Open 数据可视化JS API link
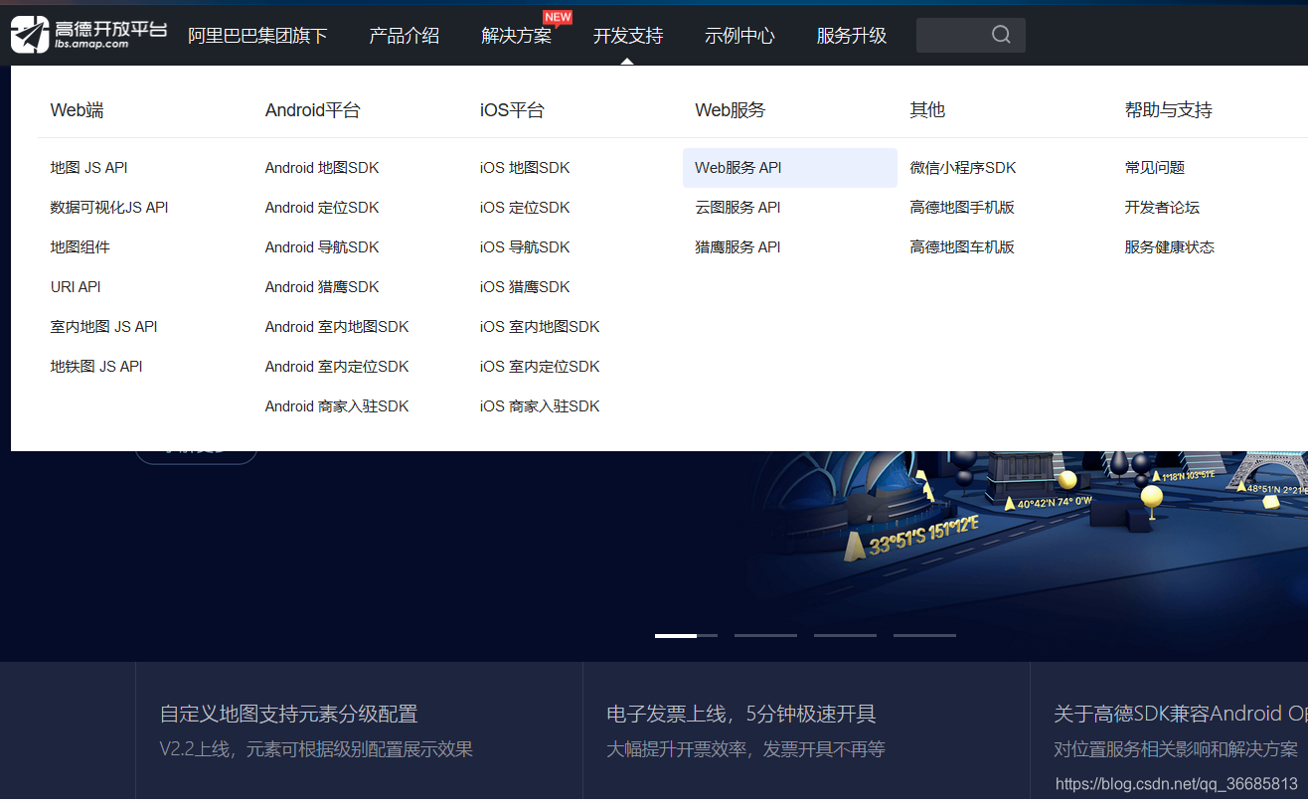The width and height of the screenshot is (1308, 803). coord(109,208)
